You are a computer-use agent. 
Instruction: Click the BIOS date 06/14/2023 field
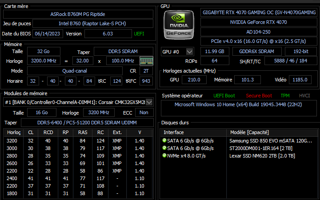48,34
